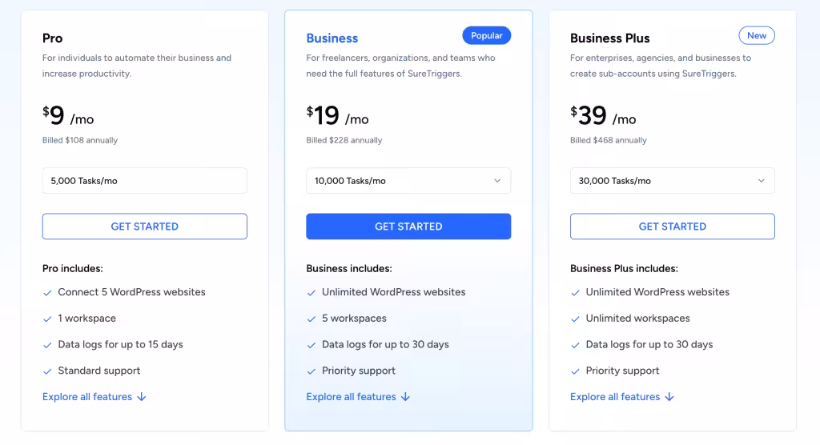Click the New badge on Business Plus
Image resolution: width=820 pixels, height=445 pixels.
757,36
